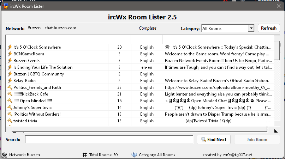Screen dimensions: 285x159
Task: Click user count 20 for 5 O'Clock Somewhere
Action: tap(119, 47)
